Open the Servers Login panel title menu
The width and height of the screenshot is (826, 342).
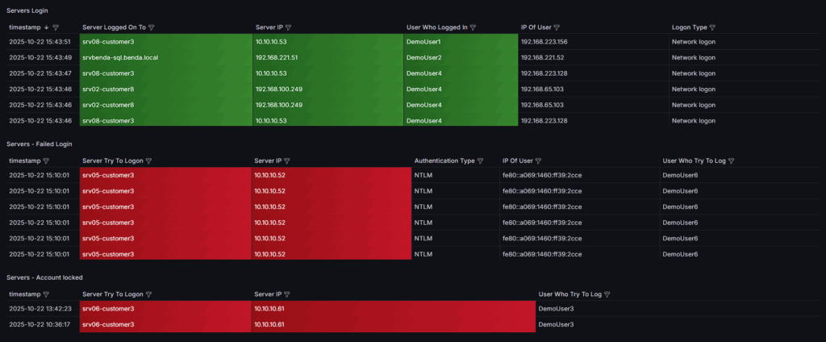tap(28, 10)
